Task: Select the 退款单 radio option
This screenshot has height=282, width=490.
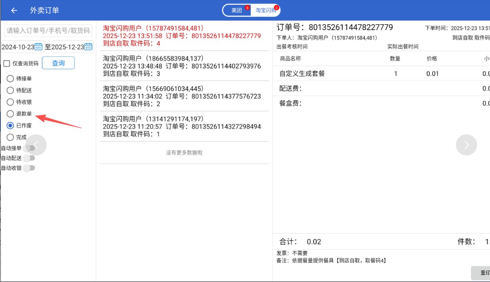Action: coord(11,114)
